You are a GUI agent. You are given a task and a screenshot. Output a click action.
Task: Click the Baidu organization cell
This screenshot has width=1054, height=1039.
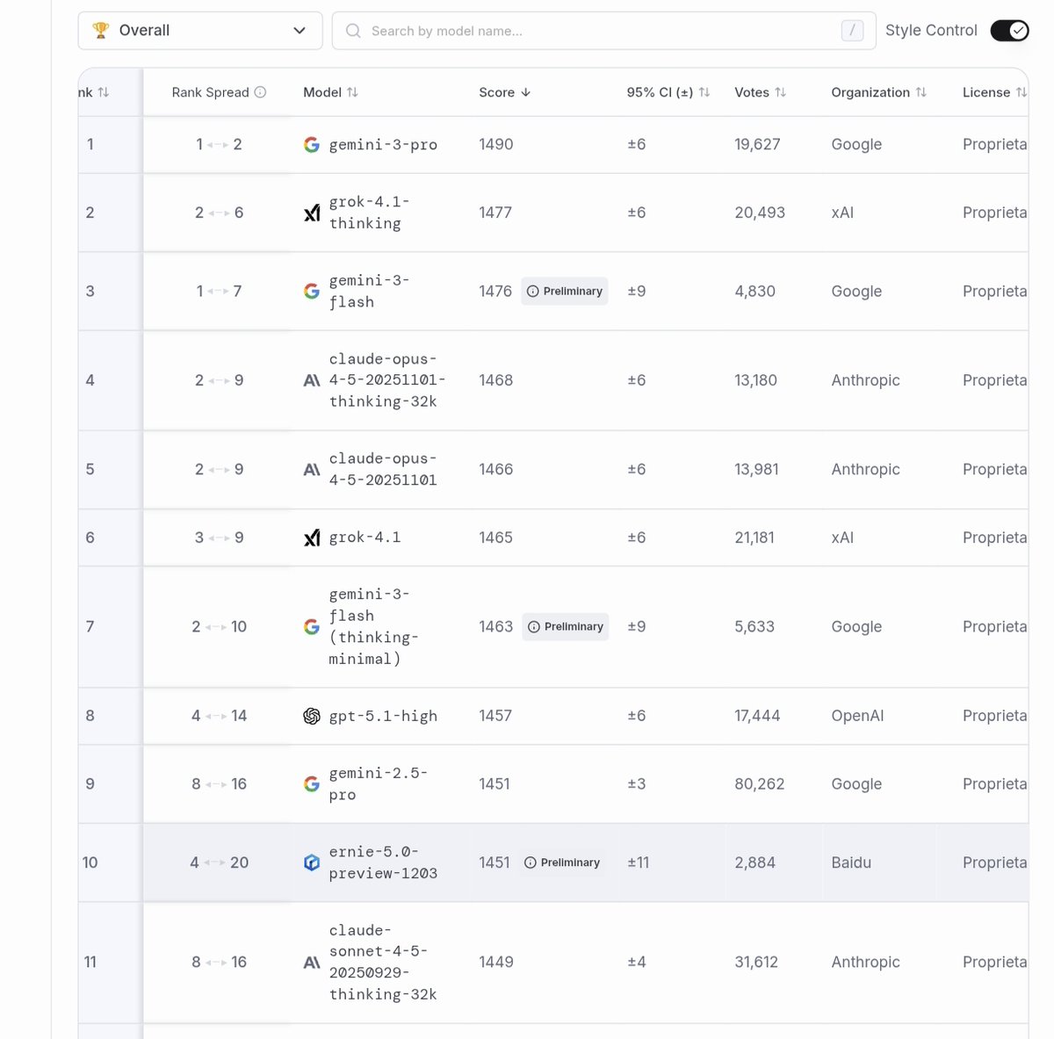tap(851, 862)
